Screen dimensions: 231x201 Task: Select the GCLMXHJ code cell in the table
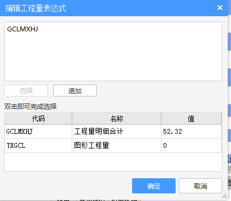pyautogui.click(x=38, y=132)
